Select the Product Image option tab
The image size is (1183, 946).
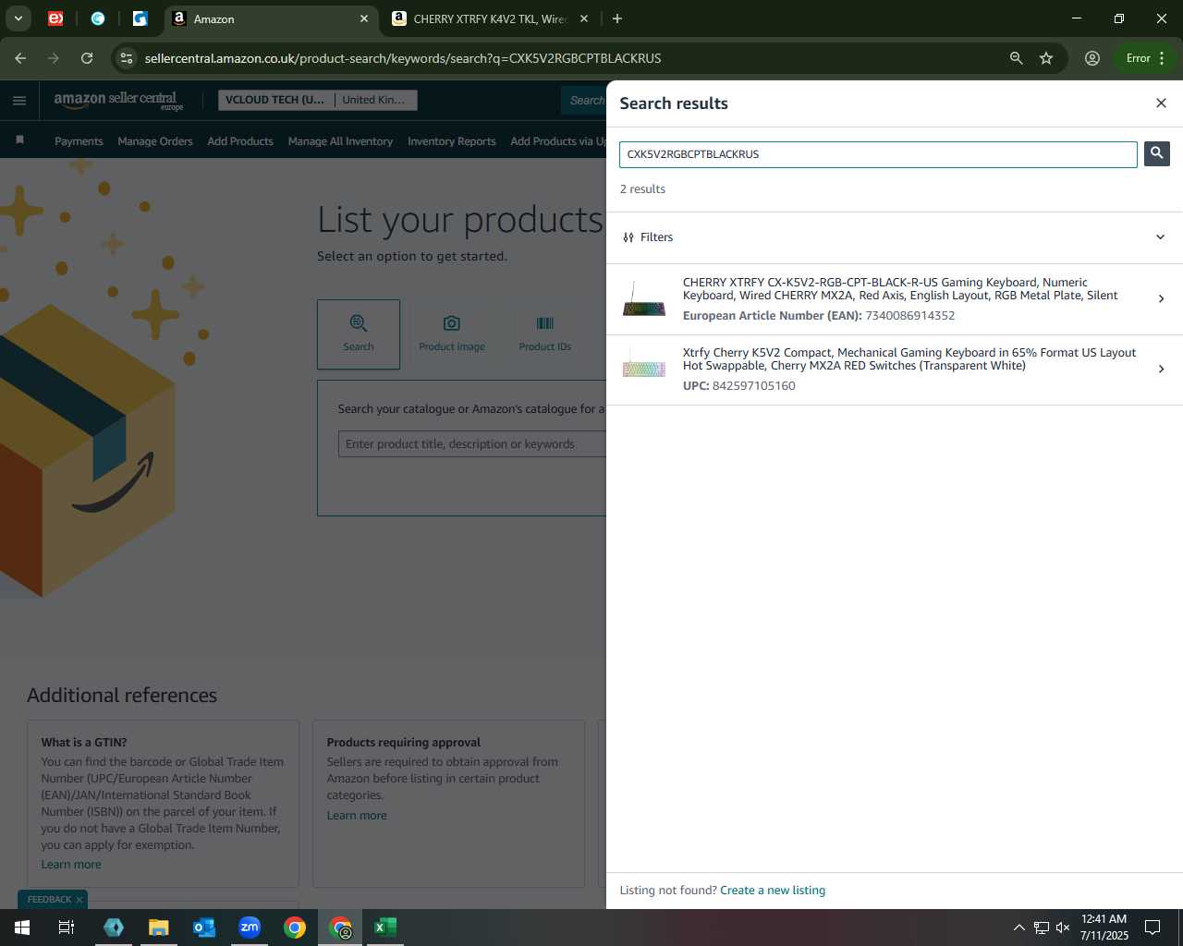(452, 334)
